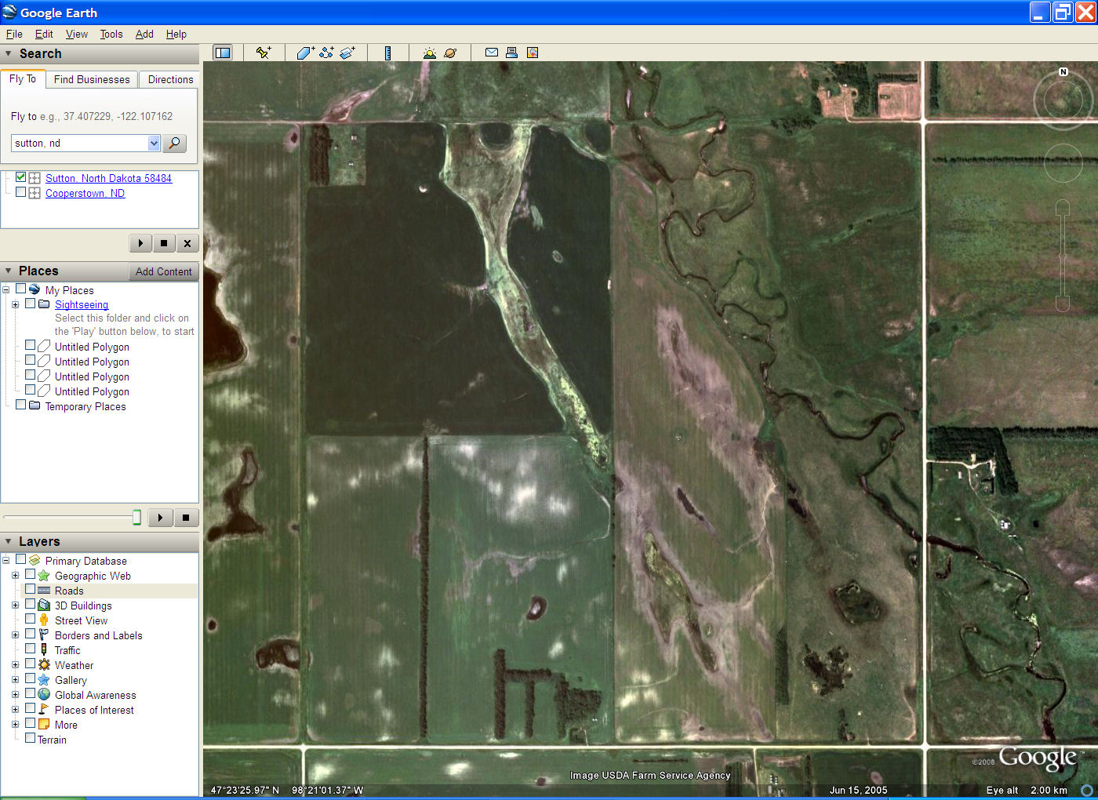This screenshot has width=1098, height=800.
Task: Open the Ruler measuring tool
Action: pyautogui.click(x=387, y=53)
